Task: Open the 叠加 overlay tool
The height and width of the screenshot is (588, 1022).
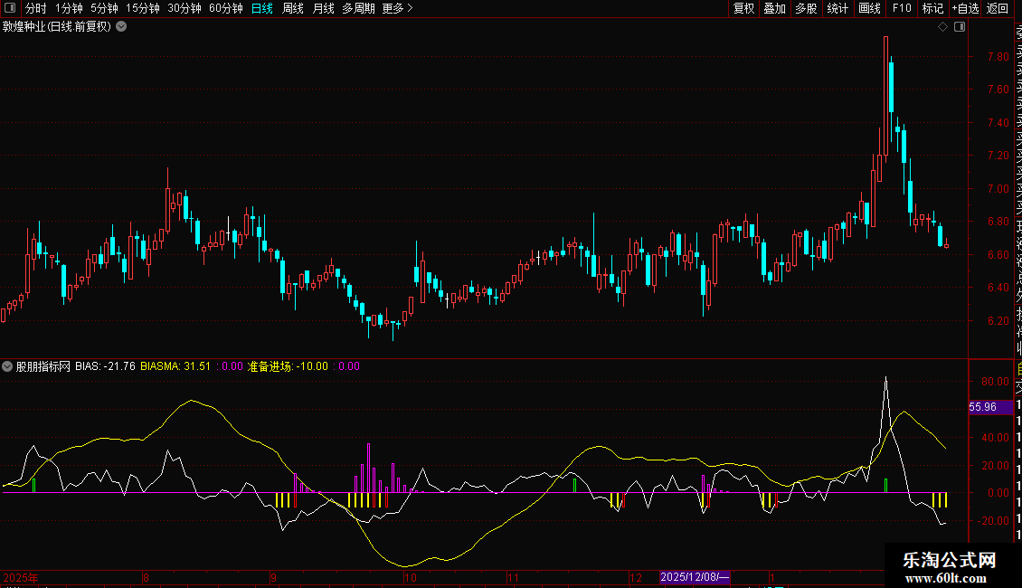Action: click(774, 8)
